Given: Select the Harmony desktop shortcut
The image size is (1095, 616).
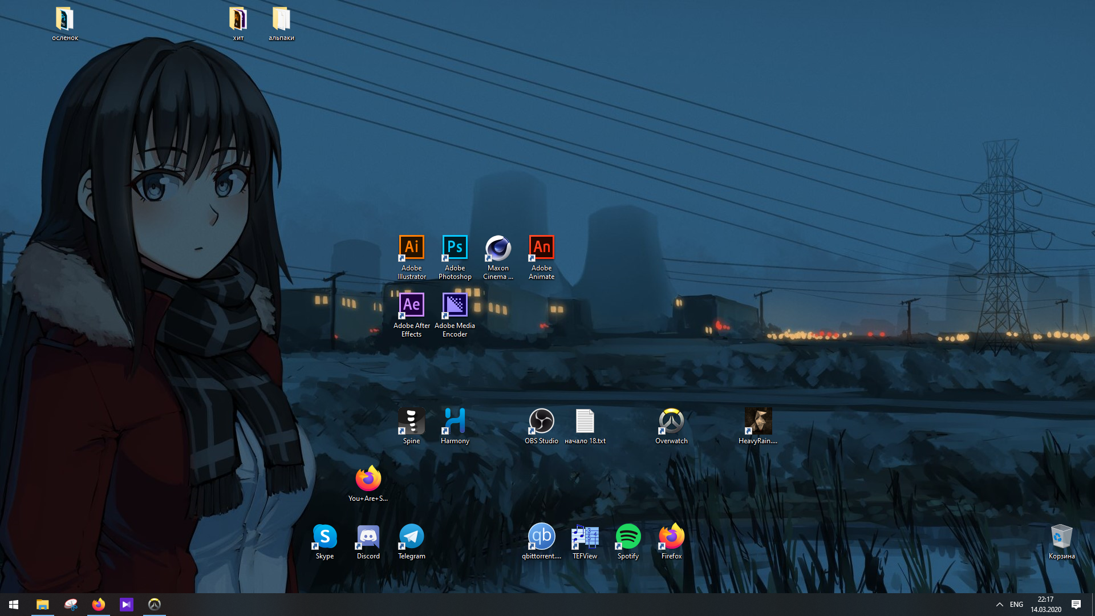Looking at the screenshot, I should point(455,426).
